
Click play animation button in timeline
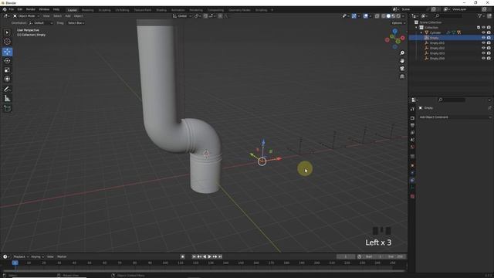coord(209,256)
